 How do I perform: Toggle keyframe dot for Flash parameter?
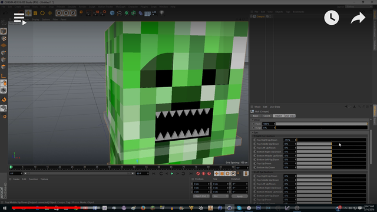point(254,124)
